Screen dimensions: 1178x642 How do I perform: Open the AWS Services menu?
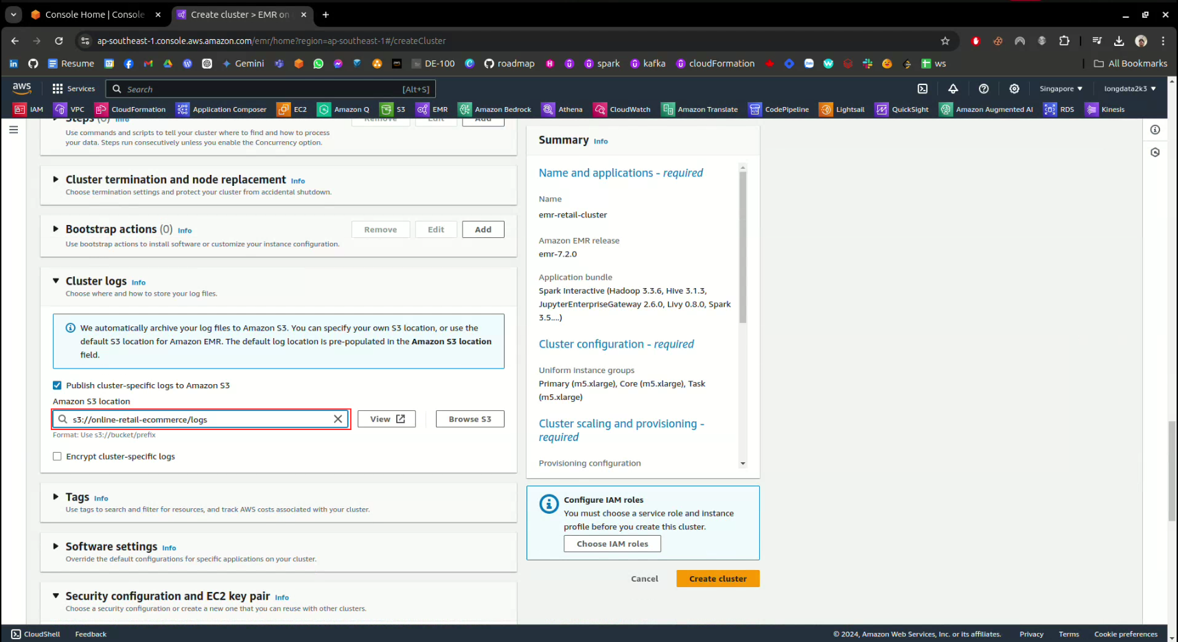(73, 88)
